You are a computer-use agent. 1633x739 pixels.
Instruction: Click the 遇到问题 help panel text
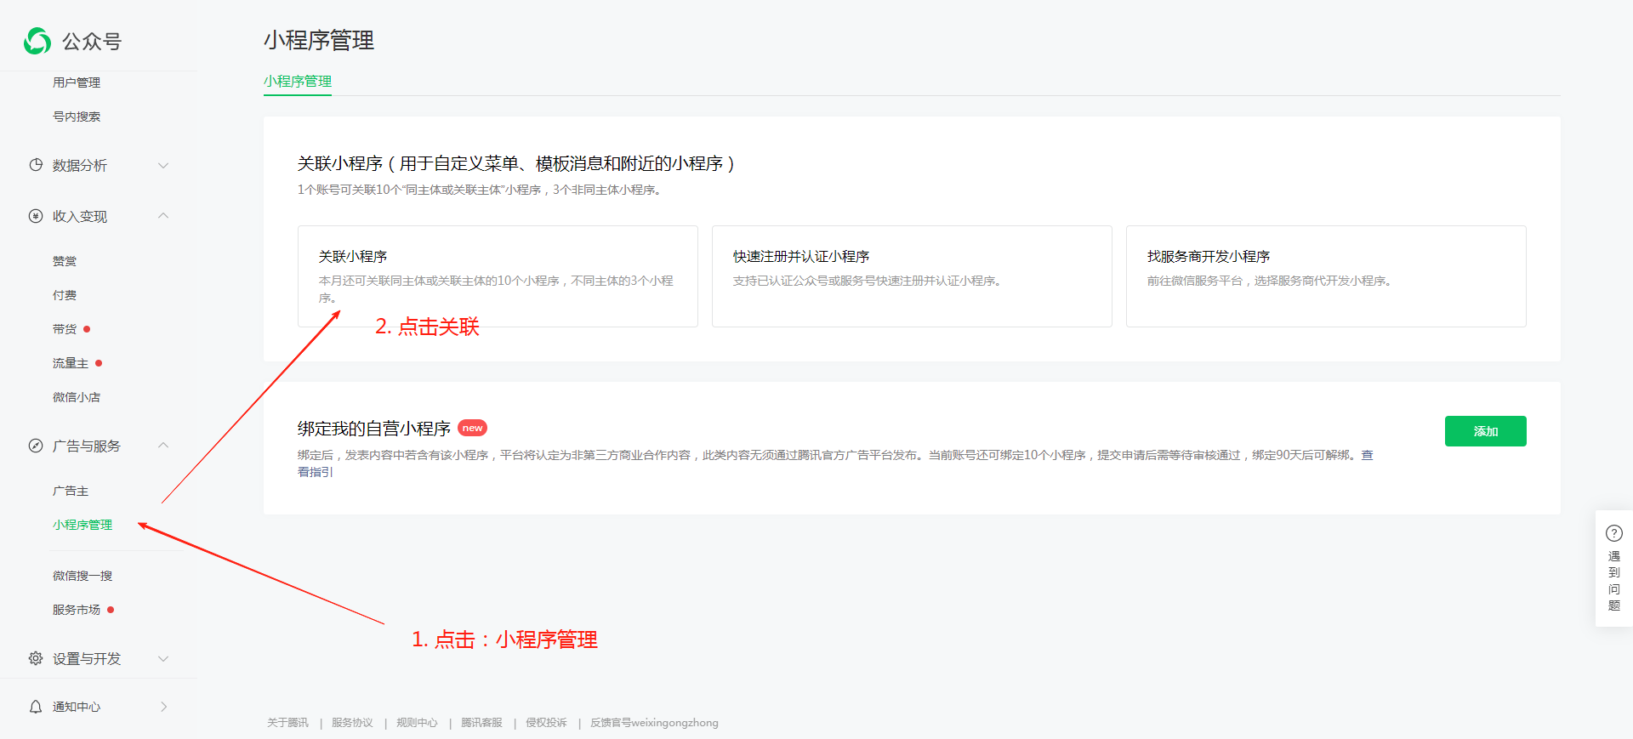click(x=1614, y=581)
